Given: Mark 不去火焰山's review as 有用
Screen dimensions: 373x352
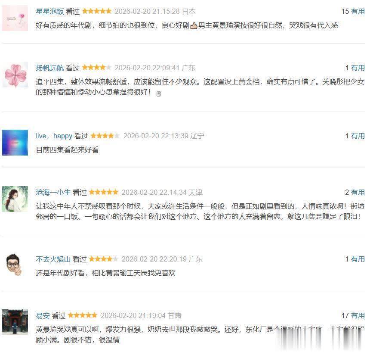Looking at the screenshot, I should (358, 259).
